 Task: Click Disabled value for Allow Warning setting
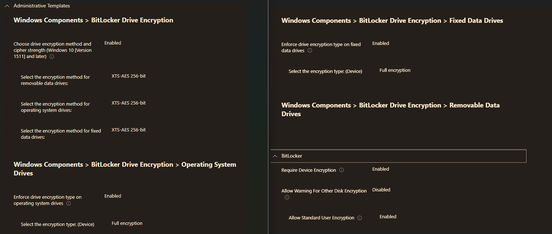click(x=381, y=190)
